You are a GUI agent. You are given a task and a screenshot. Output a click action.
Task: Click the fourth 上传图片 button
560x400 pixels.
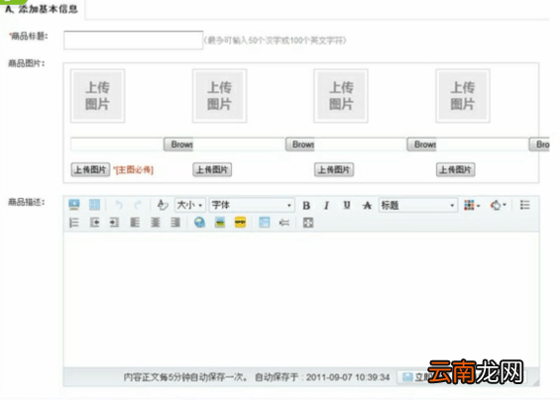456,169
